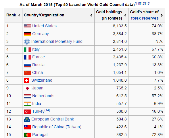Select the value 1,237.9 cell

[x=111, y=65]
